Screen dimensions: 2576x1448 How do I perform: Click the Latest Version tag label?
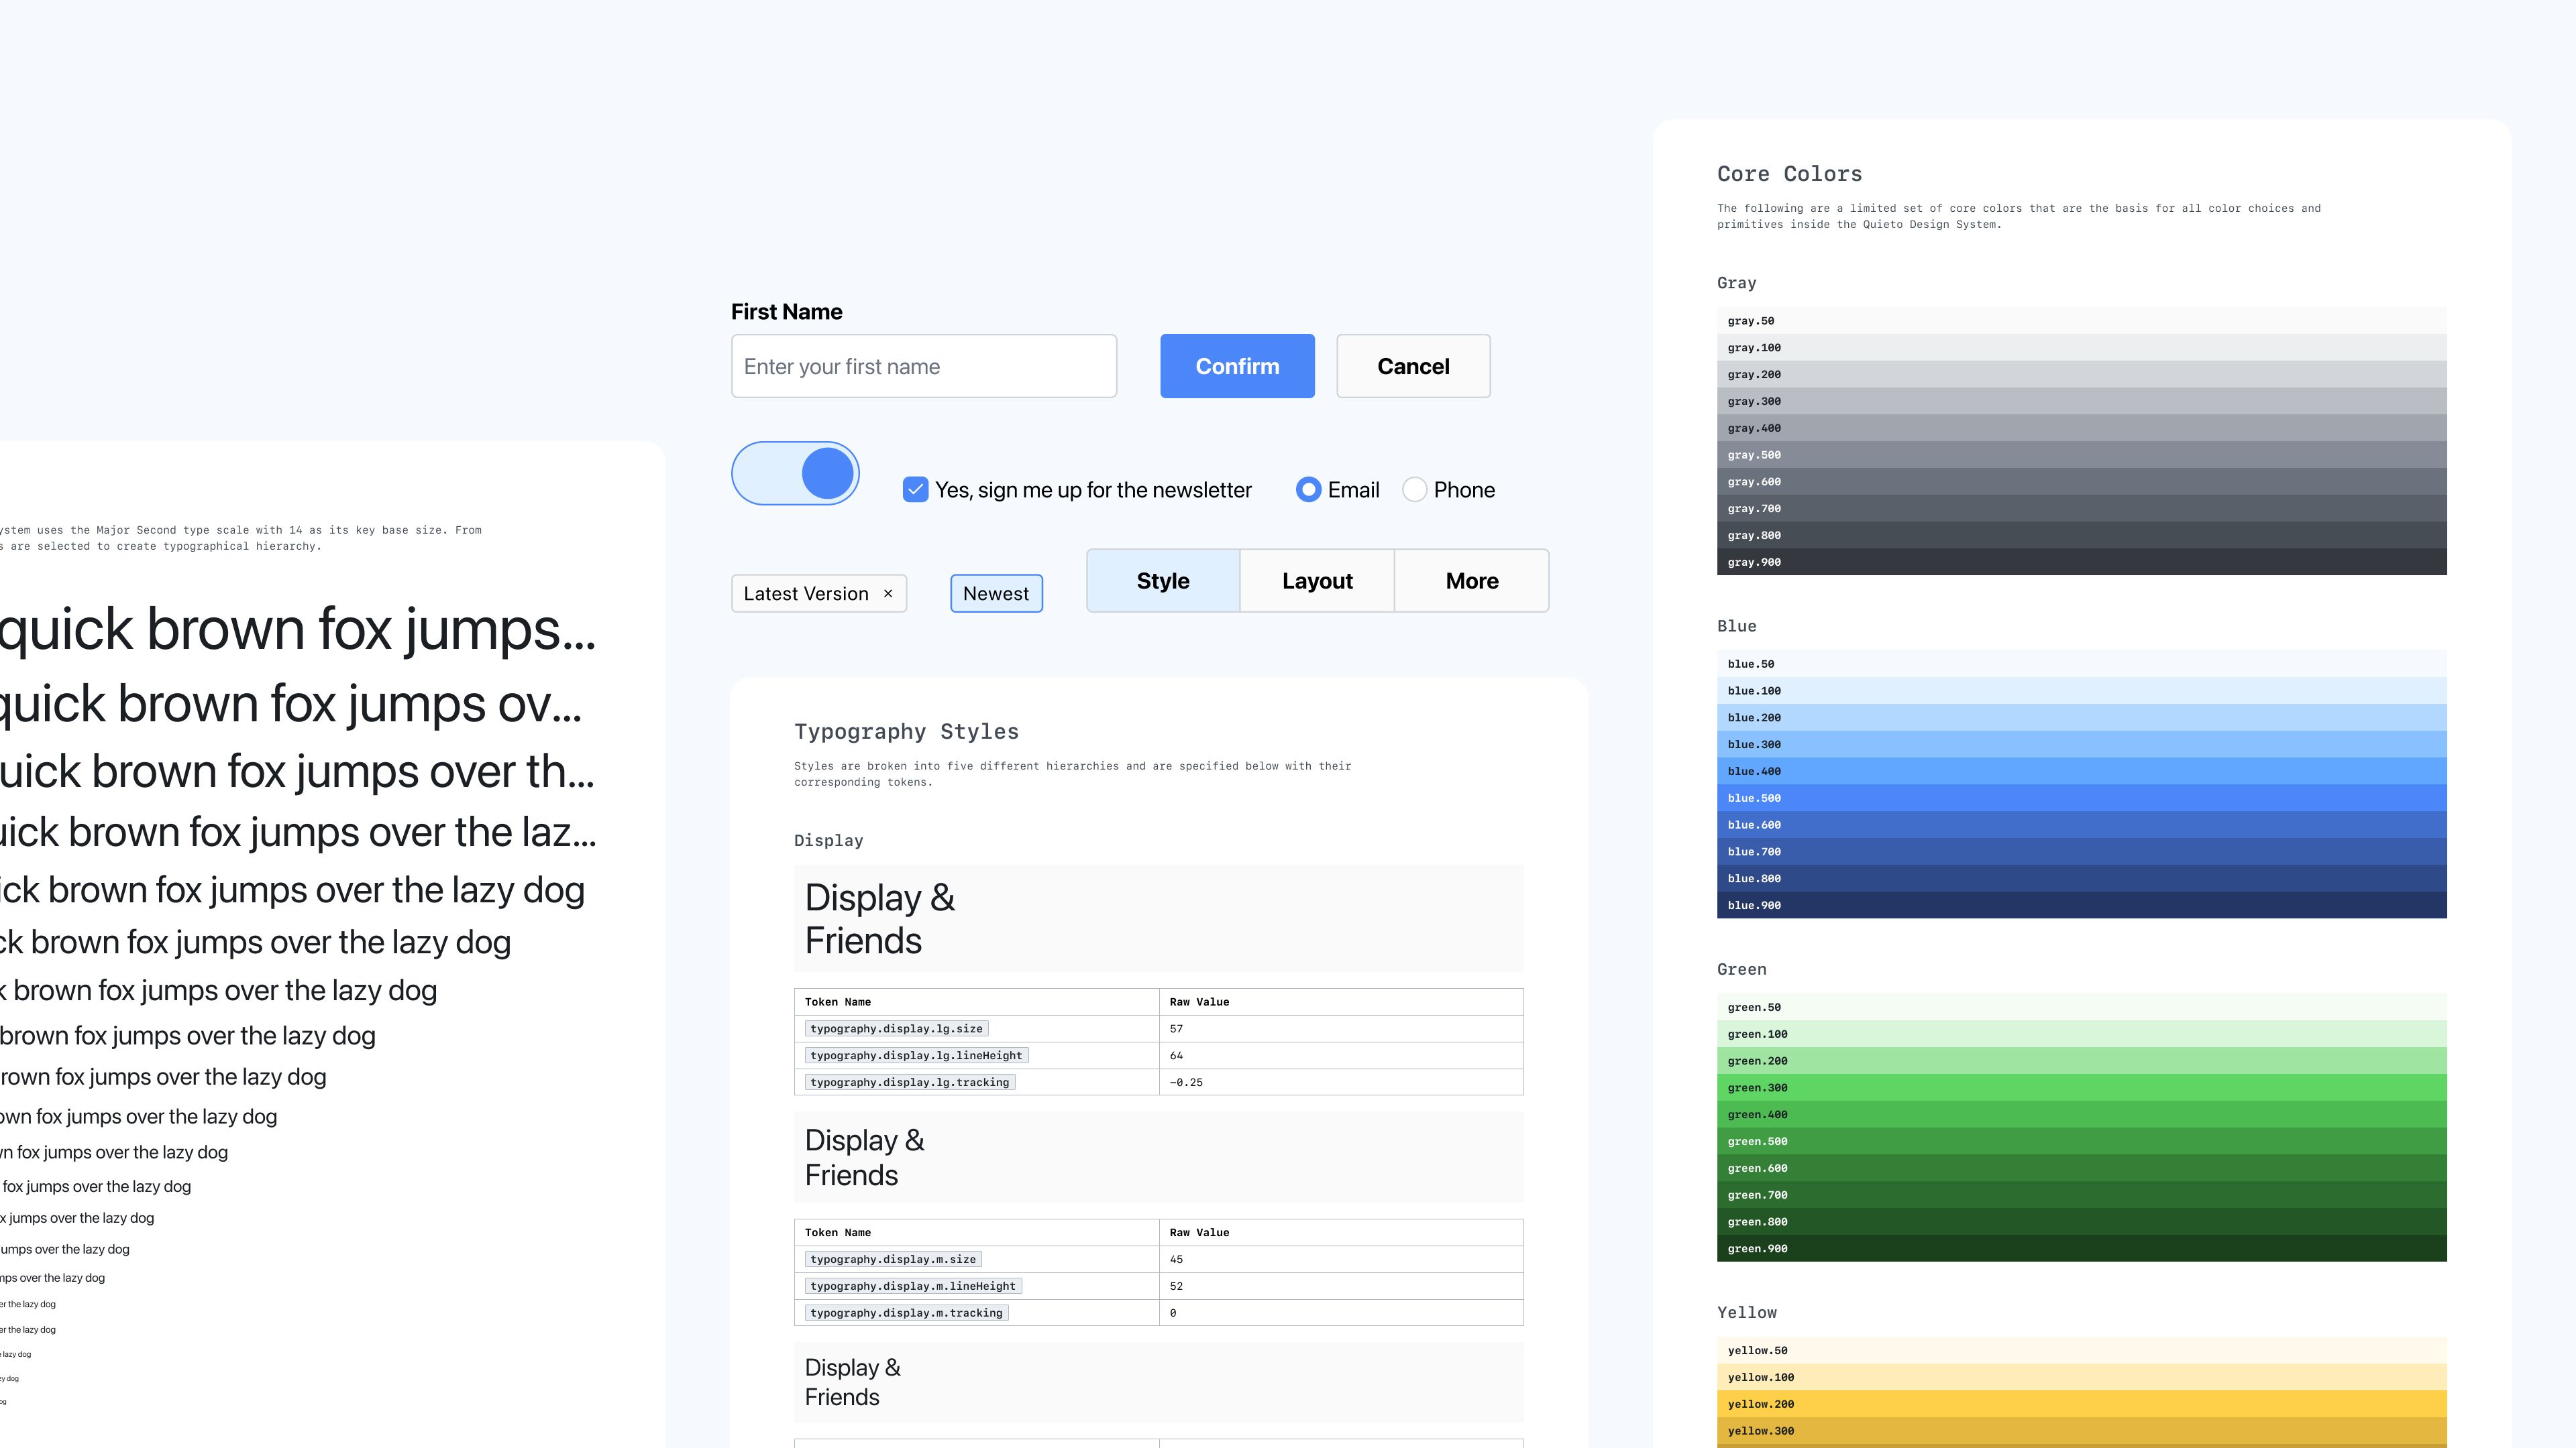coord(806,593)
